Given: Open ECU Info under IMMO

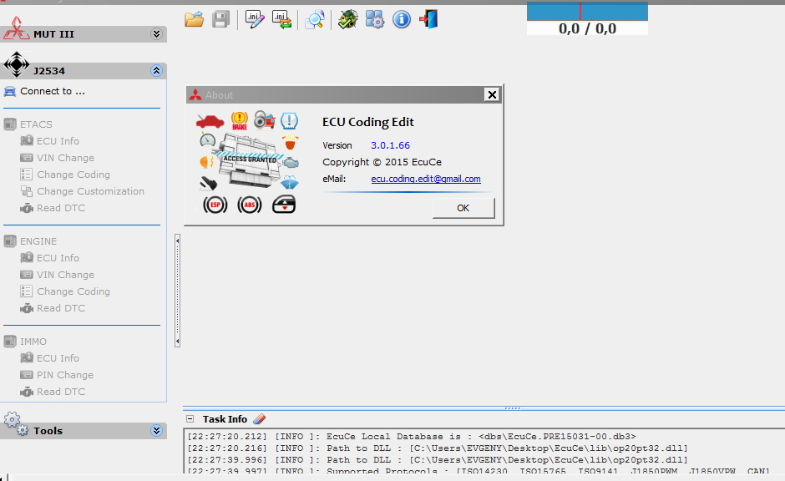Looking at the screenshot, I should pyautogui.click(x=58, y=358).
